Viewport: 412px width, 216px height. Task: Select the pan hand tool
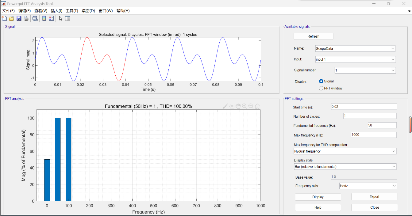click(x=238, y=106)
